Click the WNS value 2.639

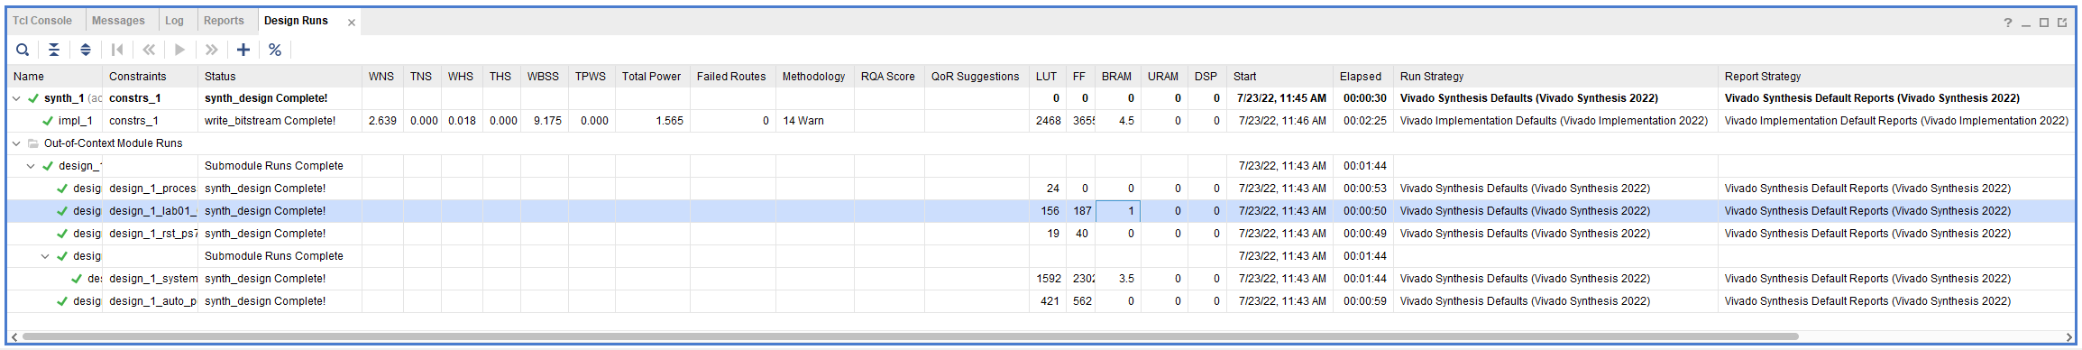pos(382,121)
